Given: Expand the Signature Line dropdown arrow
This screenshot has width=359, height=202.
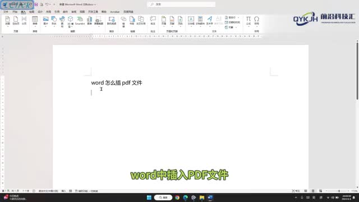Looking at the screenshot, I should 238,17.
